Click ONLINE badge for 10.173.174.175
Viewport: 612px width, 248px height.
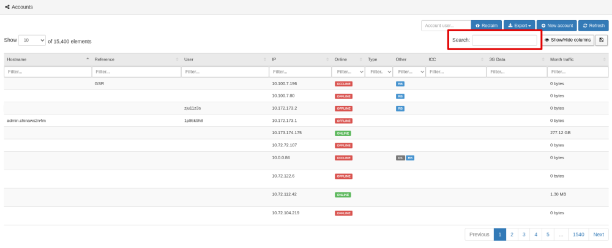coord(343,133)
